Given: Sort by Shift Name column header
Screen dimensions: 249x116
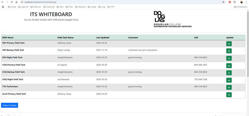Looking at the screenshot, I should click(8, 38).
